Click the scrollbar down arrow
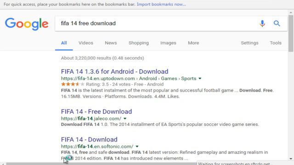 tap(291, 159)
